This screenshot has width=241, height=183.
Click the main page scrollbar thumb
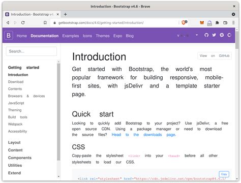coord(237,40)
